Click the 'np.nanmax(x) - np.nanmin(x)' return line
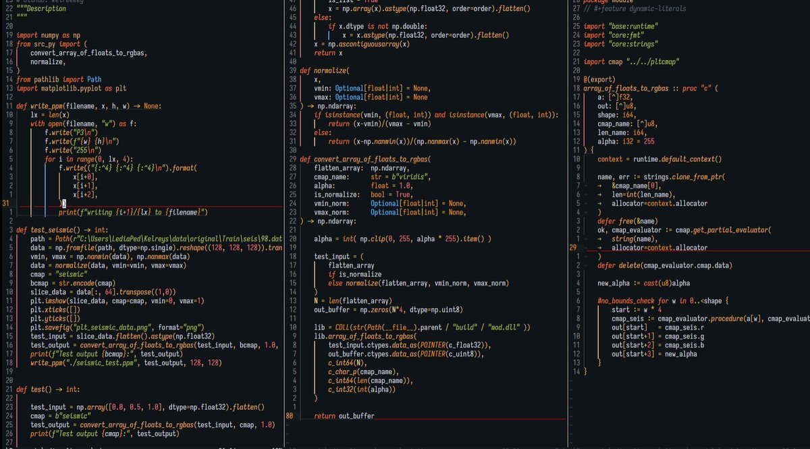This screenshot has width=810, height=449. coord(422,142)
